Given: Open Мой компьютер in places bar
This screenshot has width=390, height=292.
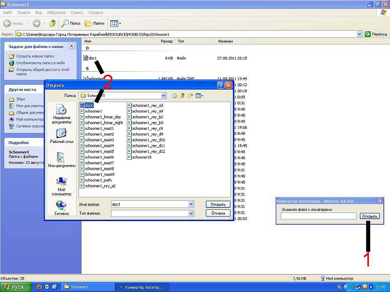Looking at the screenshot, I should 62,186.
